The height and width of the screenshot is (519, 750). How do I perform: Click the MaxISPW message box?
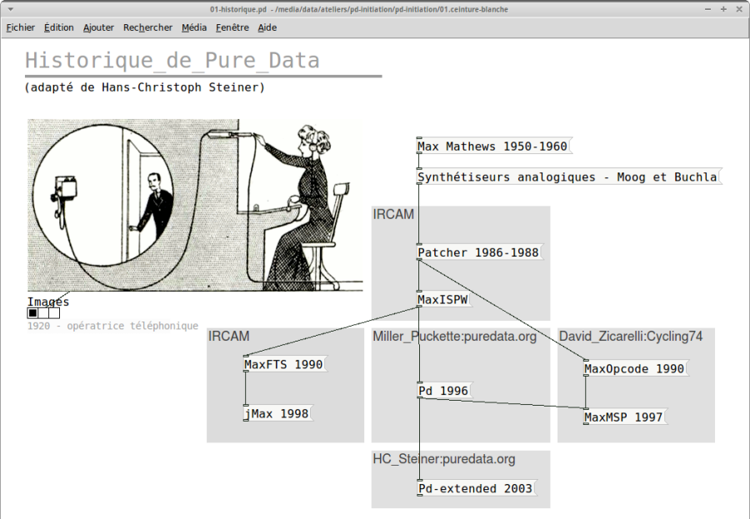pyautogui.click(x=444, y=300)
